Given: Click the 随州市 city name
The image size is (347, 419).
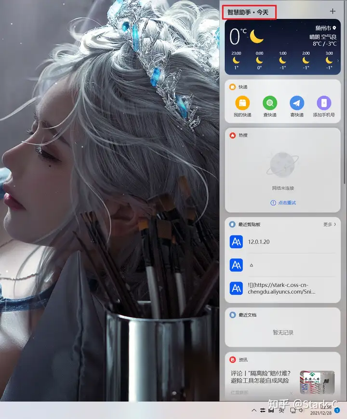Looking at the screenshot, I should coord(323,28).
